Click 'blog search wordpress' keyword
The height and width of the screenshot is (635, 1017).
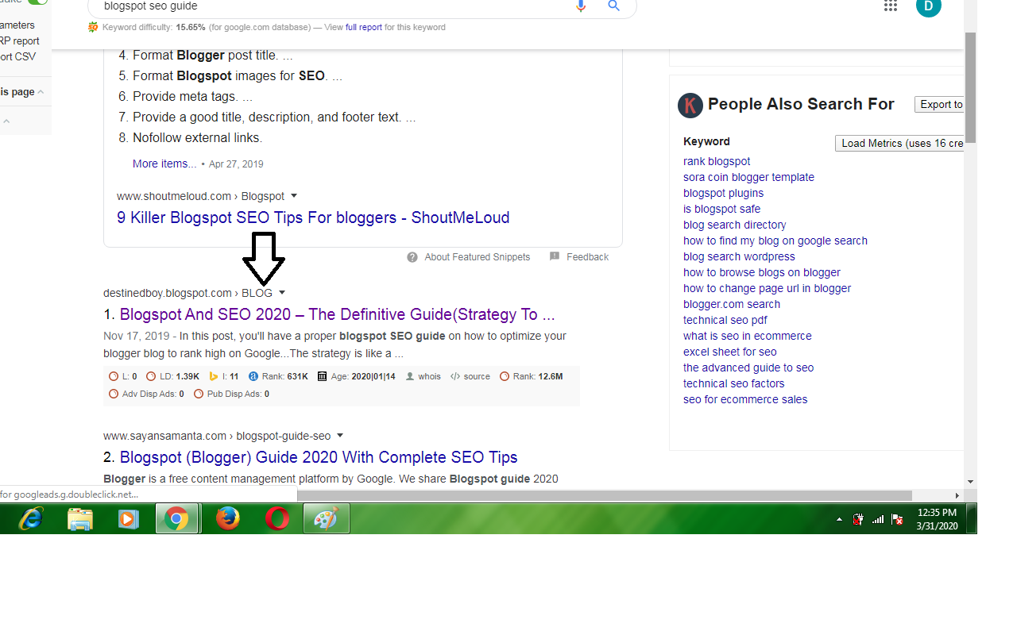(739, 256)
